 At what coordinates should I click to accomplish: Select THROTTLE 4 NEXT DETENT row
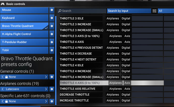click(x=81, y=60)
